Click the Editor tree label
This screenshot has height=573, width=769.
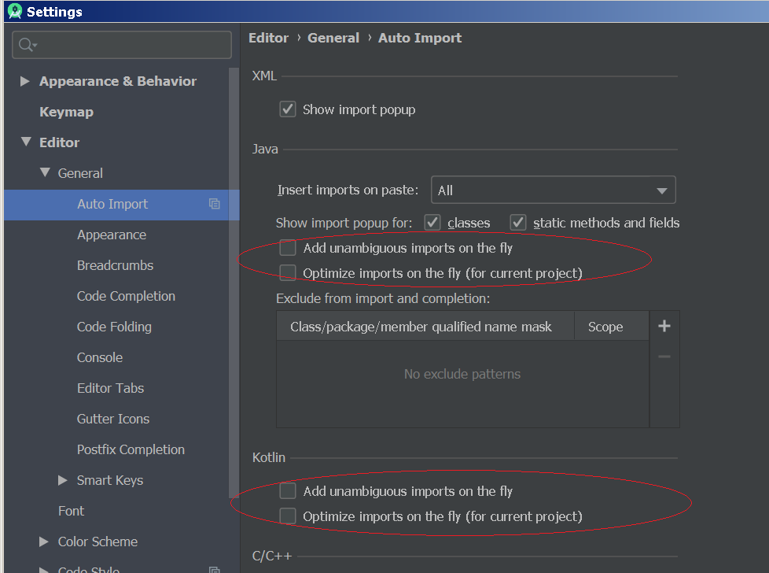pos(59,142)
